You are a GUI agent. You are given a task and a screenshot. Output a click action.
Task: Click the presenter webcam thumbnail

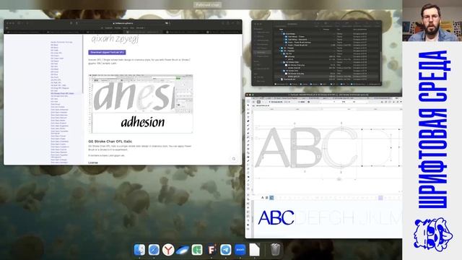click(432, 21)
